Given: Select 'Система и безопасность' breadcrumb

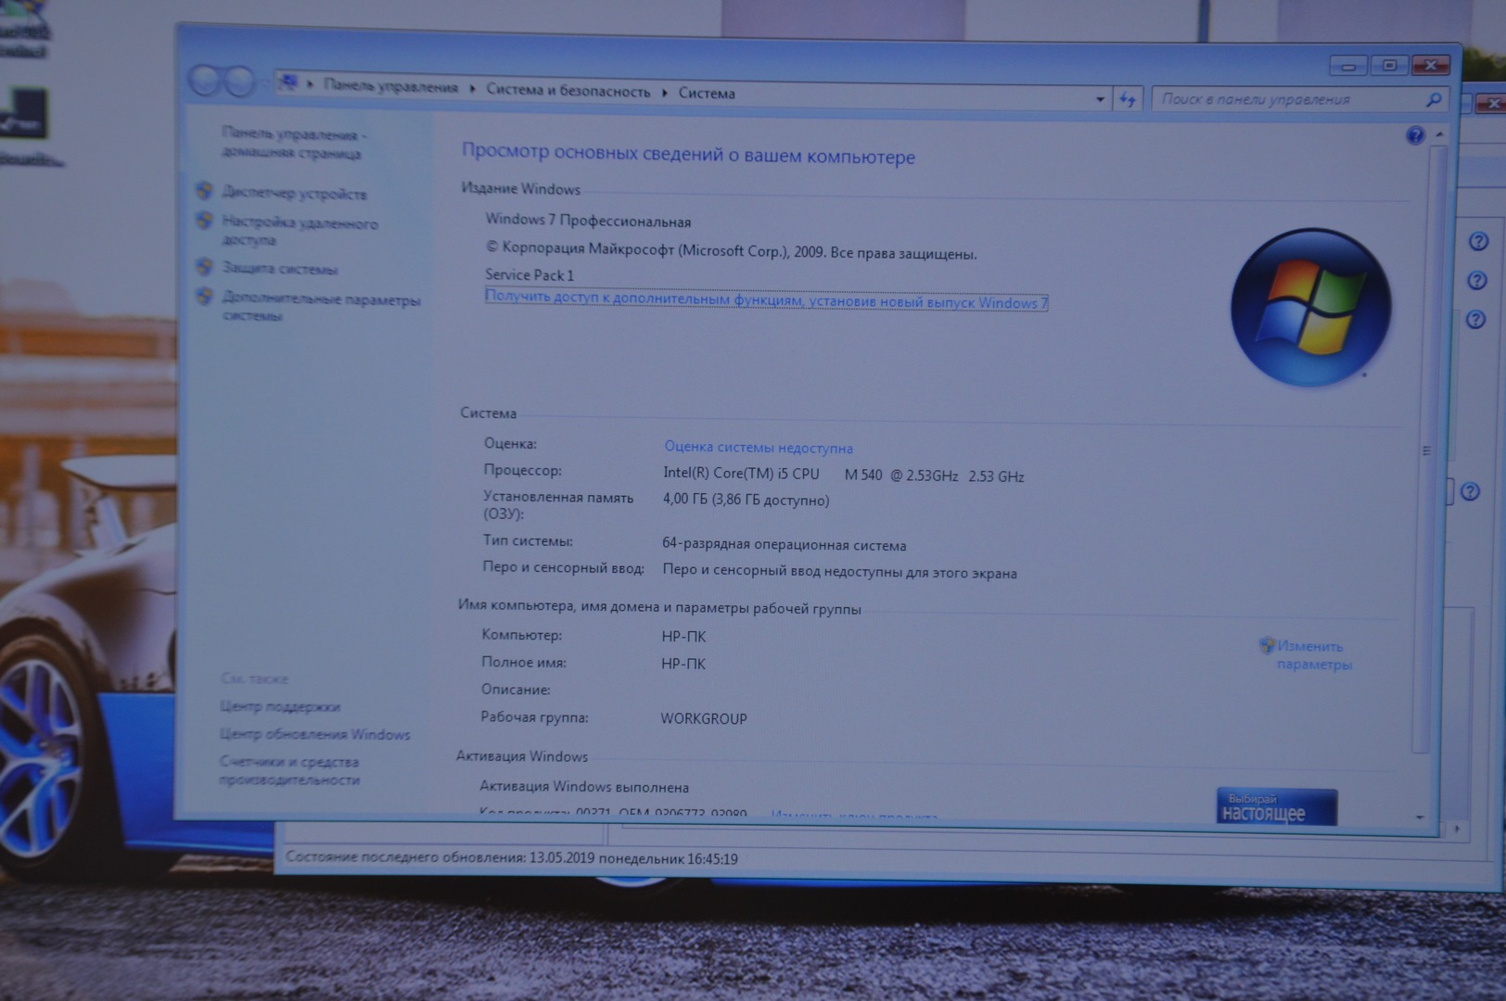Looking at the screenshot, I should point(568,91).
